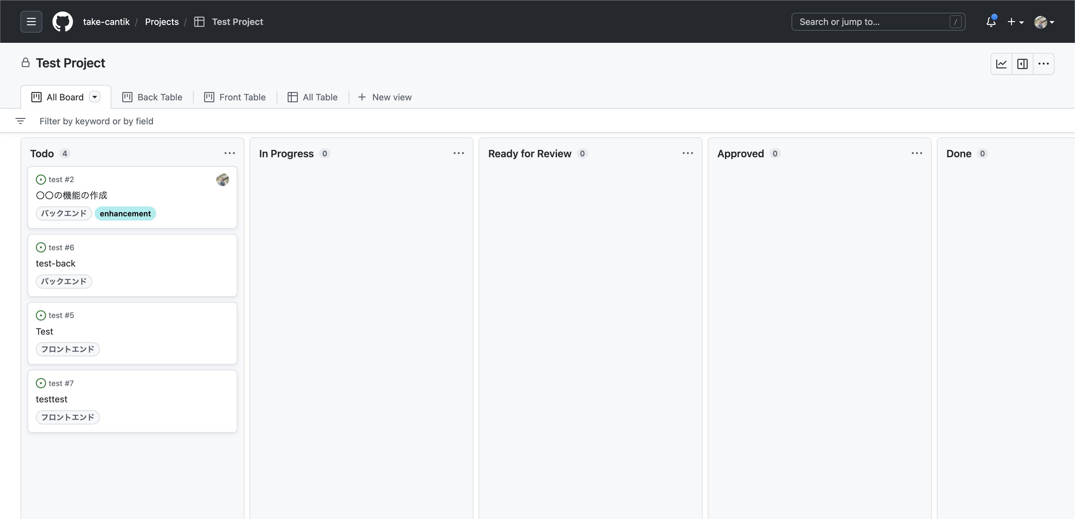Toggle the project details side panel

click(x=1023, y=64)
